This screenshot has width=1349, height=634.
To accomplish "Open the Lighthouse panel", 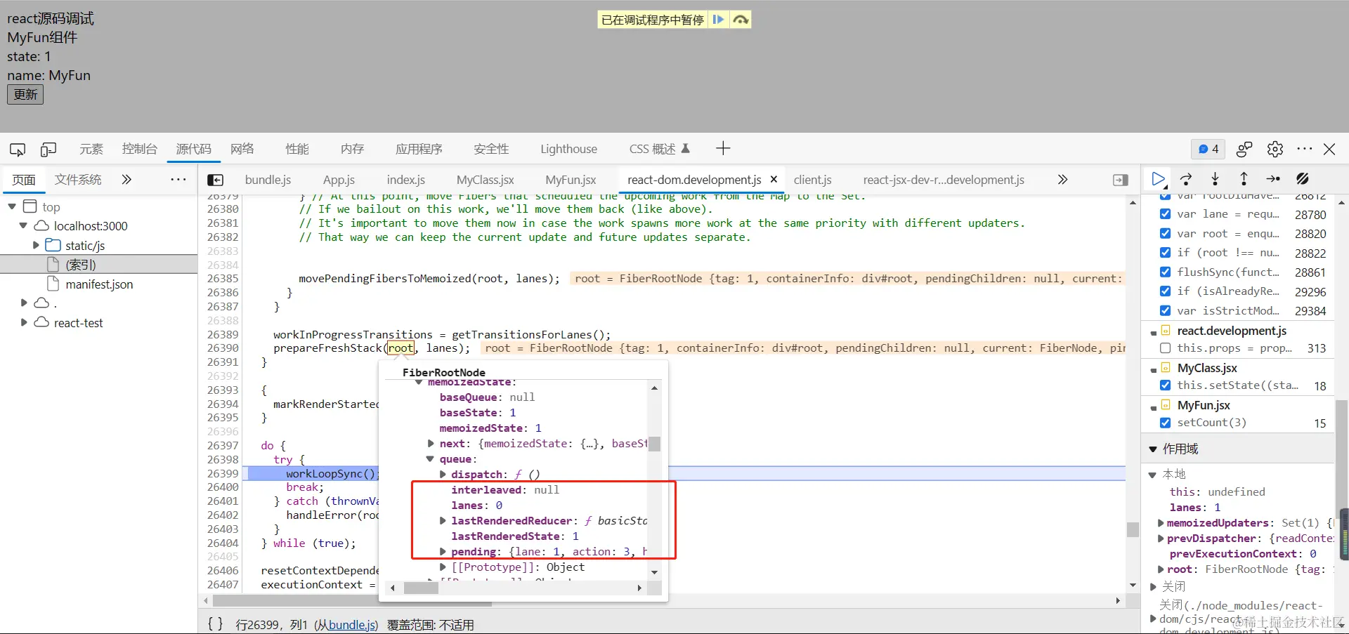I will pos(568,149).
